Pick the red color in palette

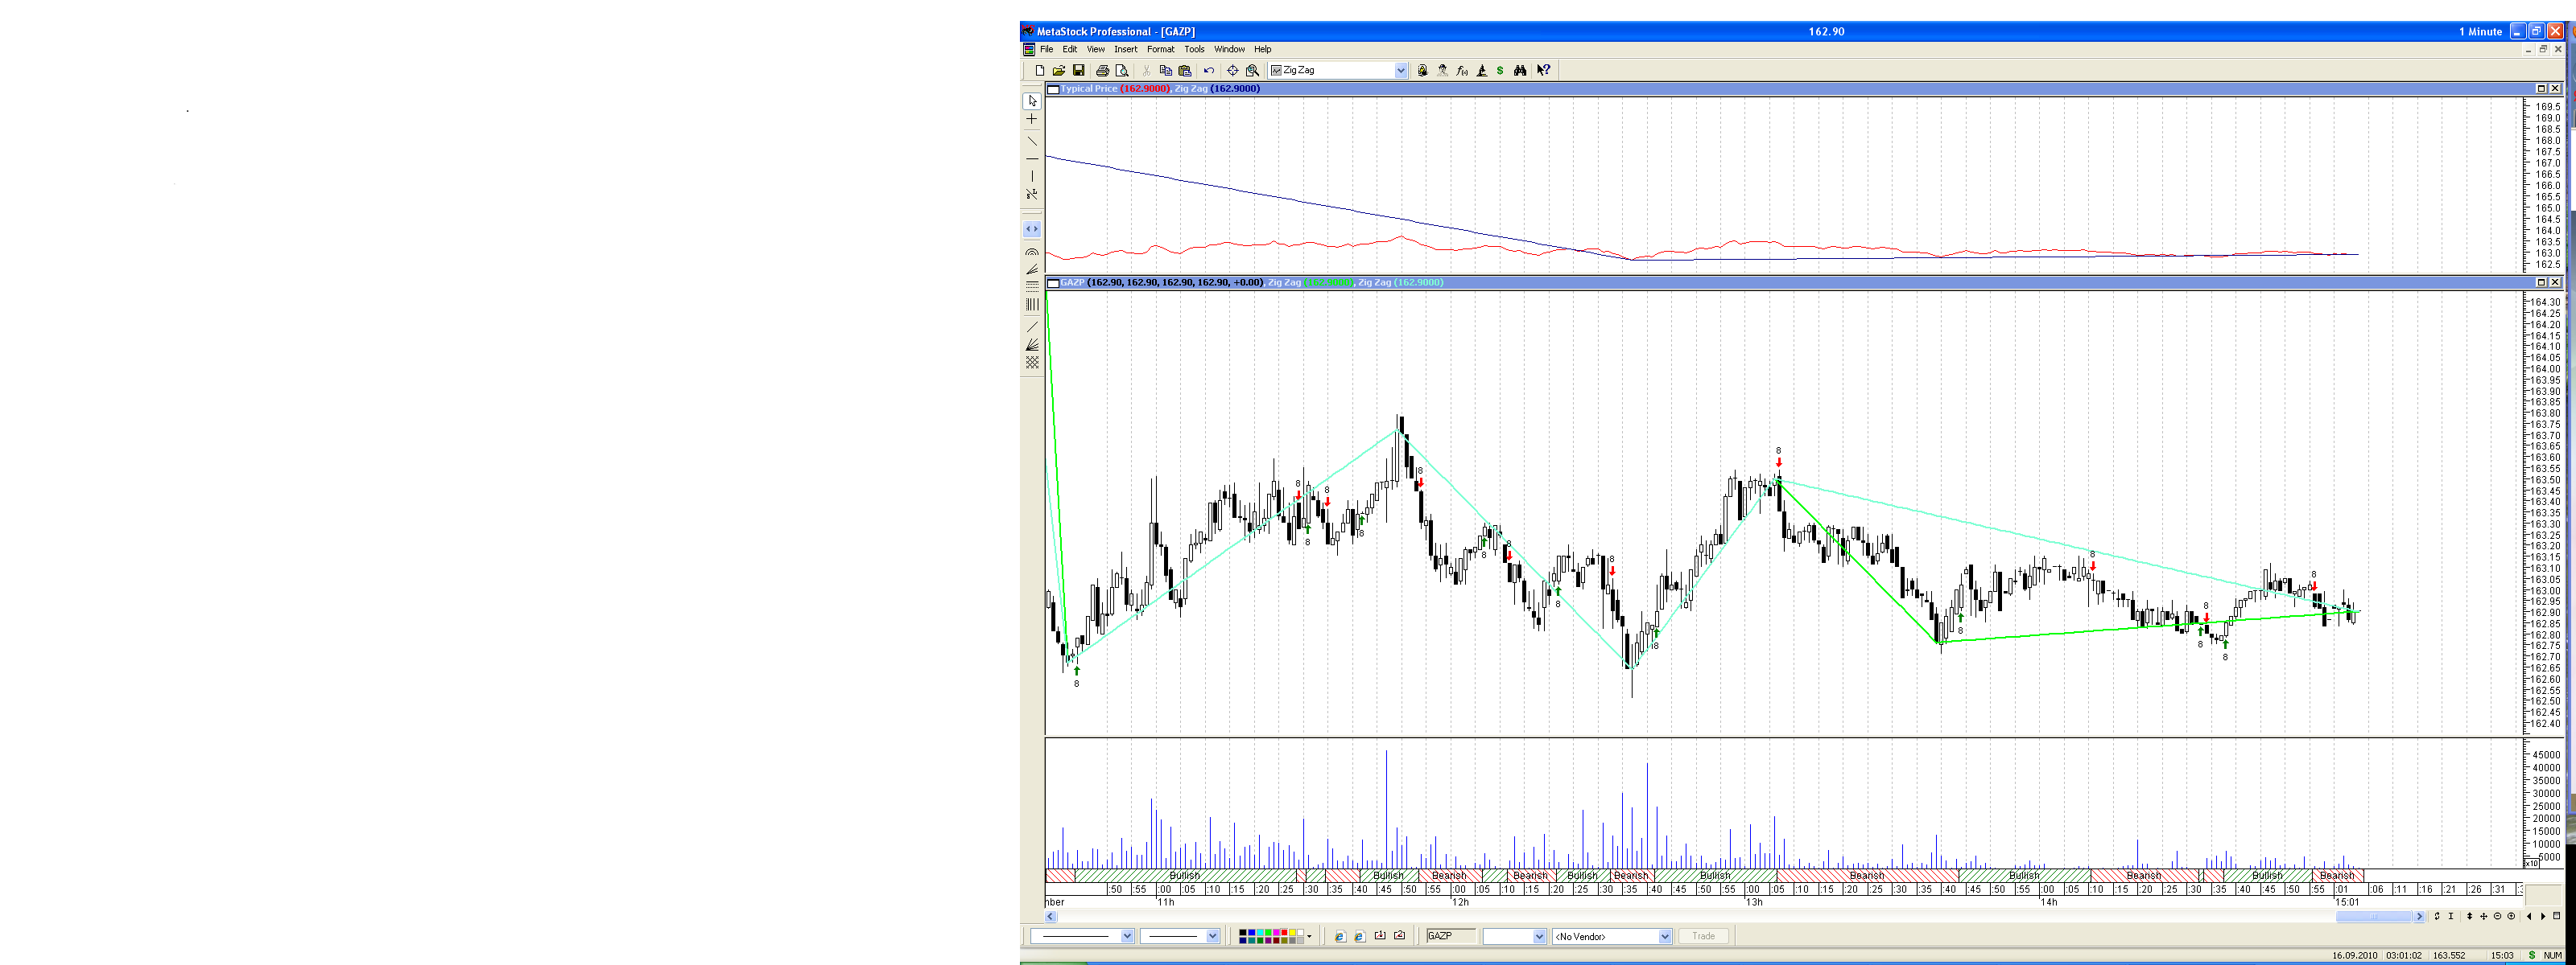click(x=1285, y=932)
